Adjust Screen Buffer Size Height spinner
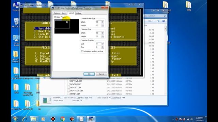This screenshot has width=218, height=122. pyautogui.click(x=103, y=25)
